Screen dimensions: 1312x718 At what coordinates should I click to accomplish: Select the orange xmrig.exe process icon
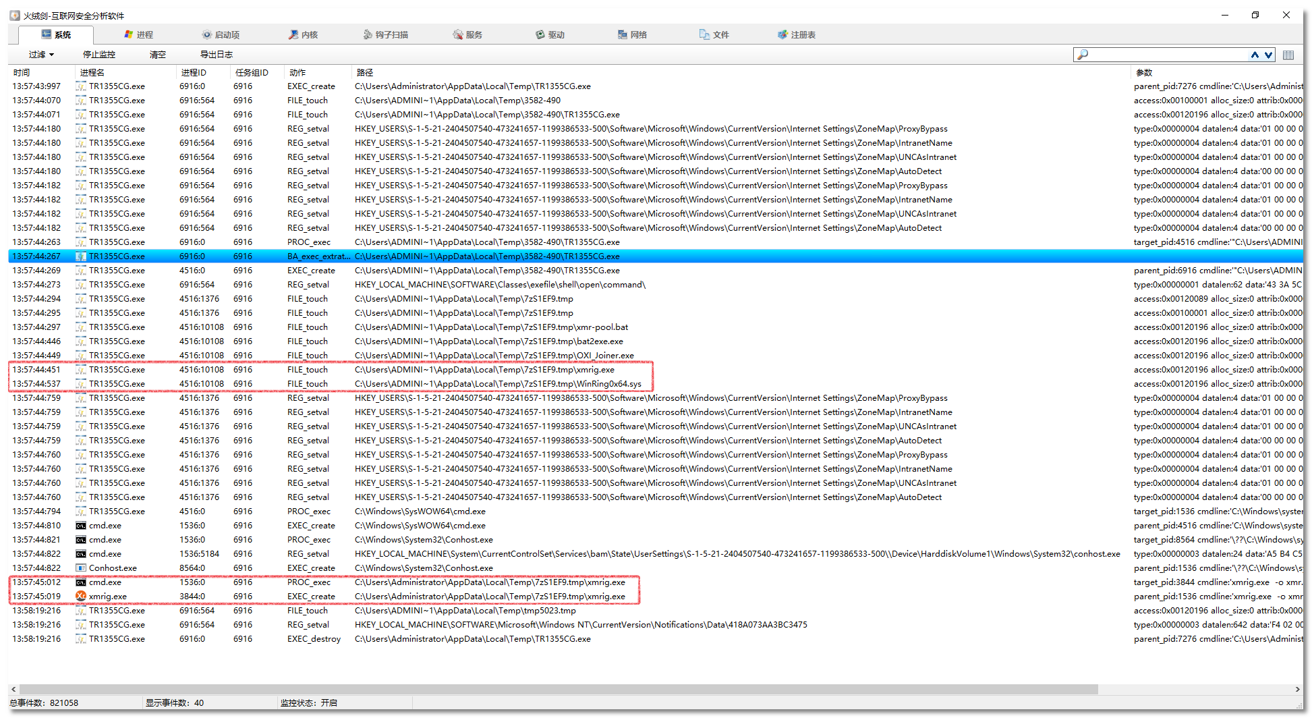click(x=81, y=596)
